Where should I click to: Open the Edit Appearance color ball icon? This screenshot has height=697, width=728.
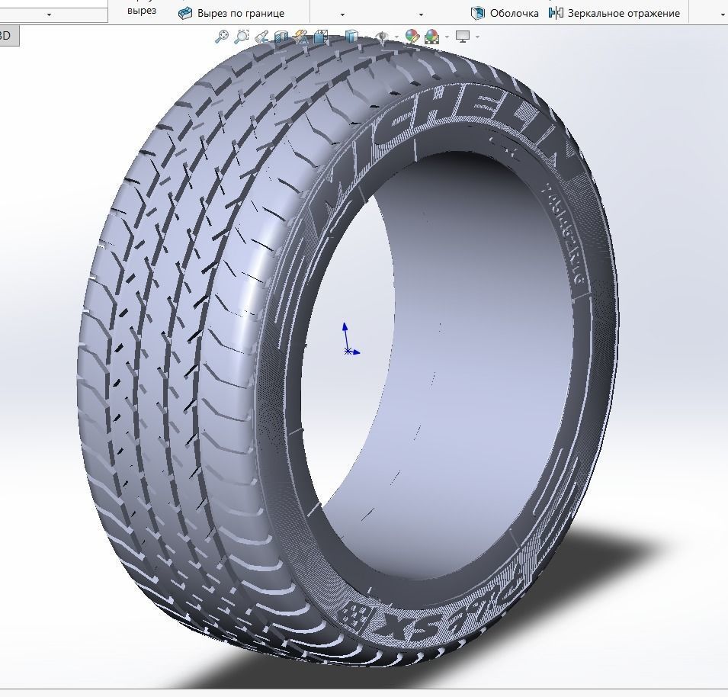[412, 36]
